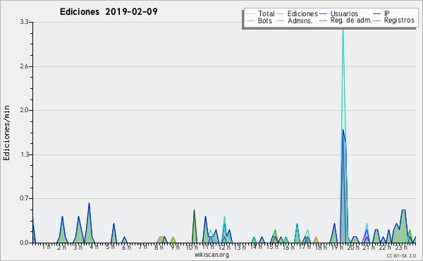Click the '12 h' x-axis label

coord(224,248)
